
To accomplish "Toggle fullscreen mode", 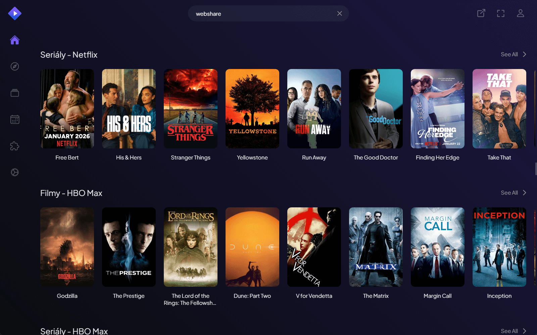I will pyautogui.click(x=501, y=13).
